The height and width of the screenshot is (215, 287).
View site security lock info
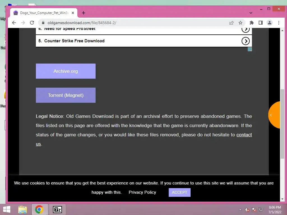43,23
